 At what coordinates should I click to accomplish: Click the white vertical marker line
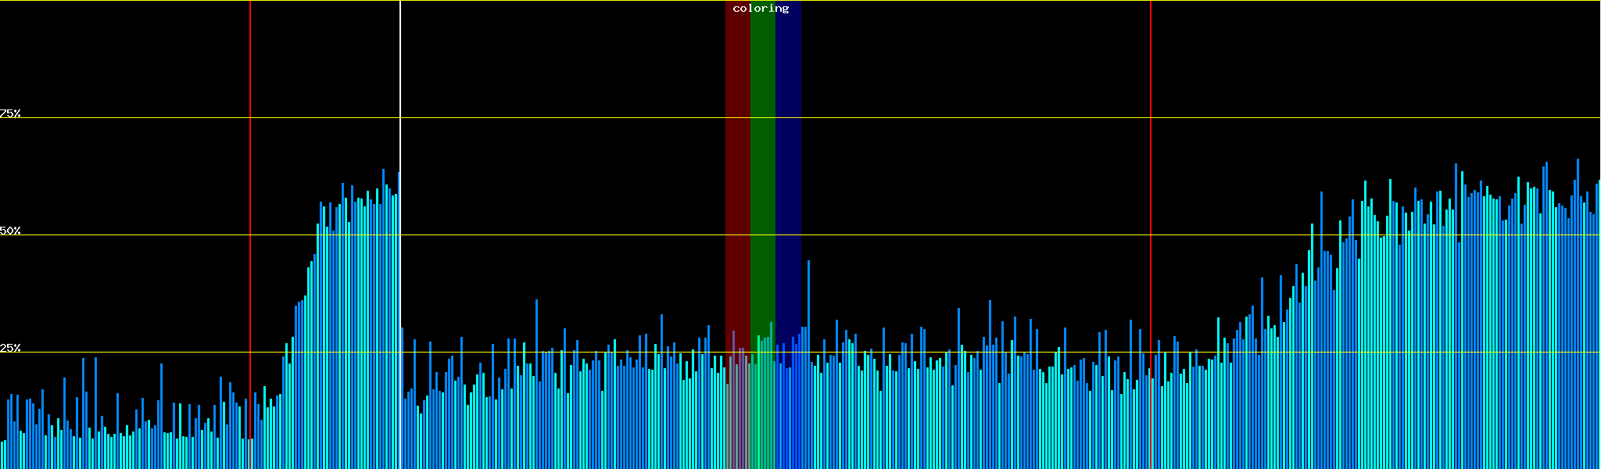pyautogui.click(x=400, y=78)
